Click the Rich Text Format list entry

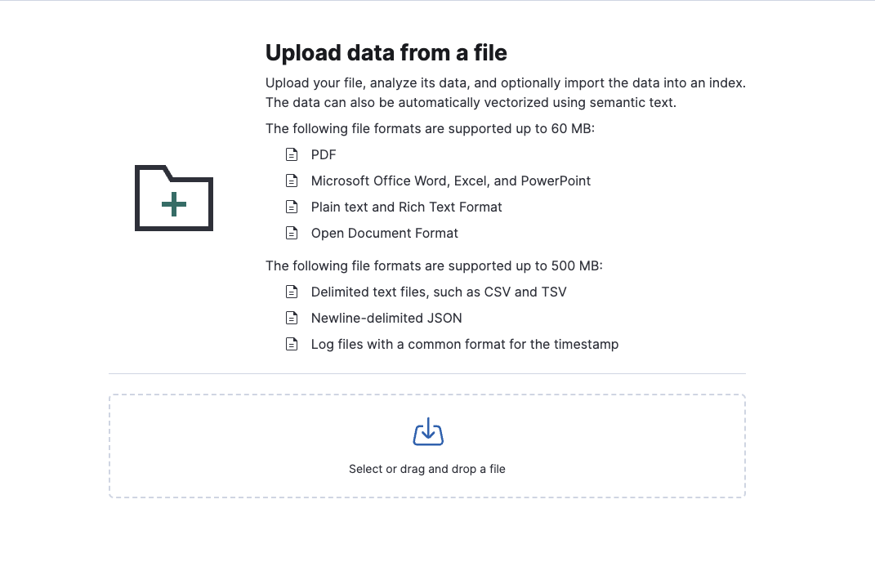tap(406, 207)
